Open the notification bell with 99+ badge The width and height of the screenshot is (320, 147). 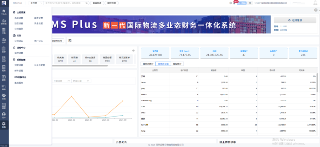click(x=234, y=3)
